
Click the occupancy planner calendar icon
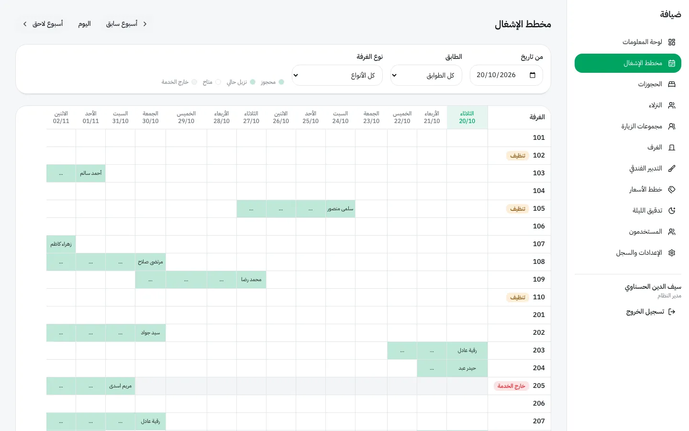pos(672,63)
